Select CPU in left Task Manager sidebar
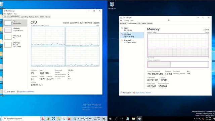 click(x=15, y=23)
